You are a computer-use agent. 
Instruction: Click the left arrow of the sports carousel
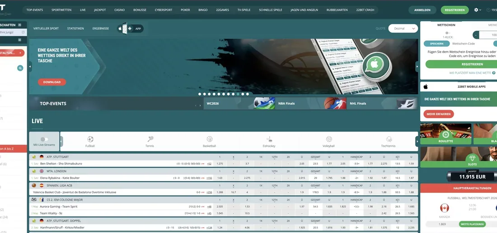pos(61,142)
